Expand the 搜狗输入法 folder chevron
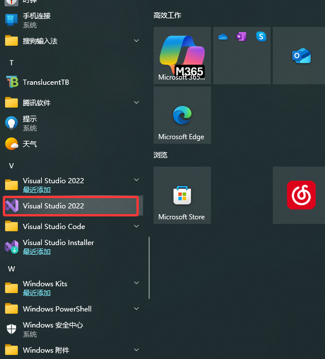 [136, 41]
